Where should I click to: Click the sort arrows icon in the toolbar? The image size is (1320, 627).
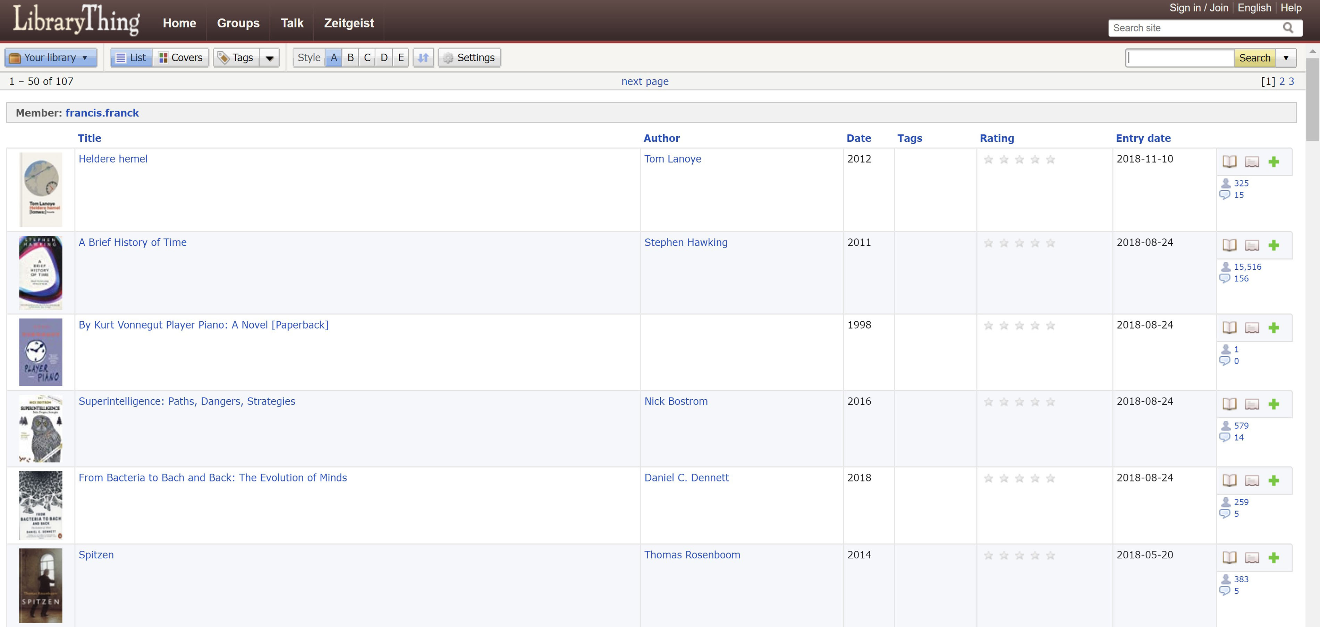[x=423, y=57]
